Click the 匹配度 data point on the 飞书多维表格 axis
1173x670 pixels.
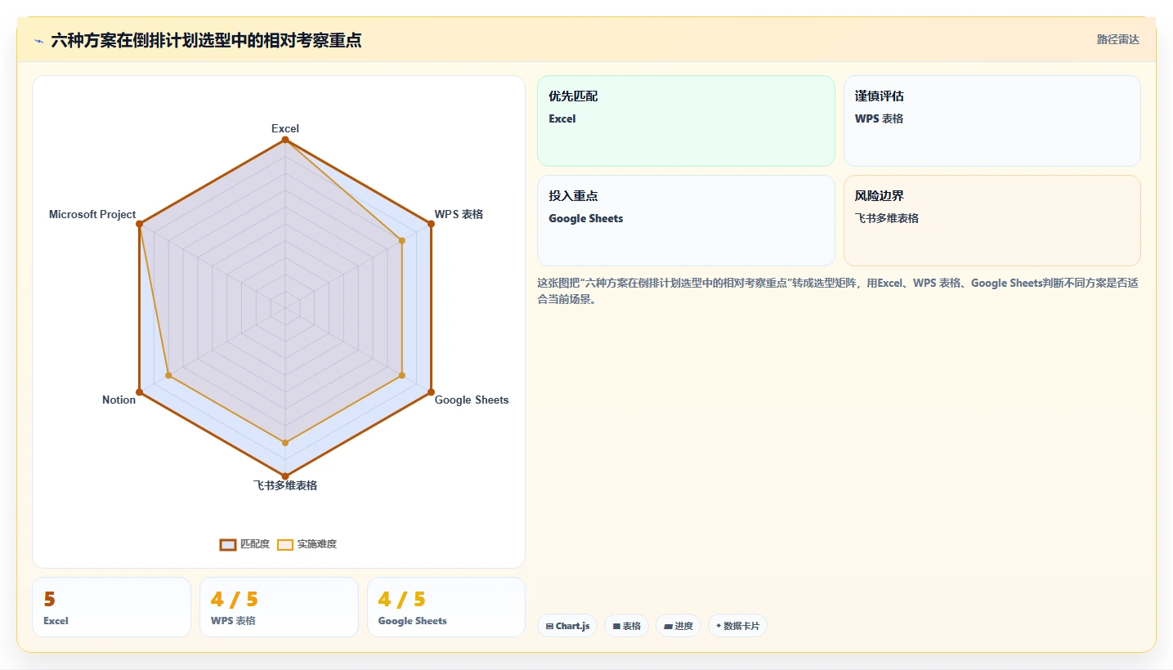pyautogui.click(x=285, y=476)
